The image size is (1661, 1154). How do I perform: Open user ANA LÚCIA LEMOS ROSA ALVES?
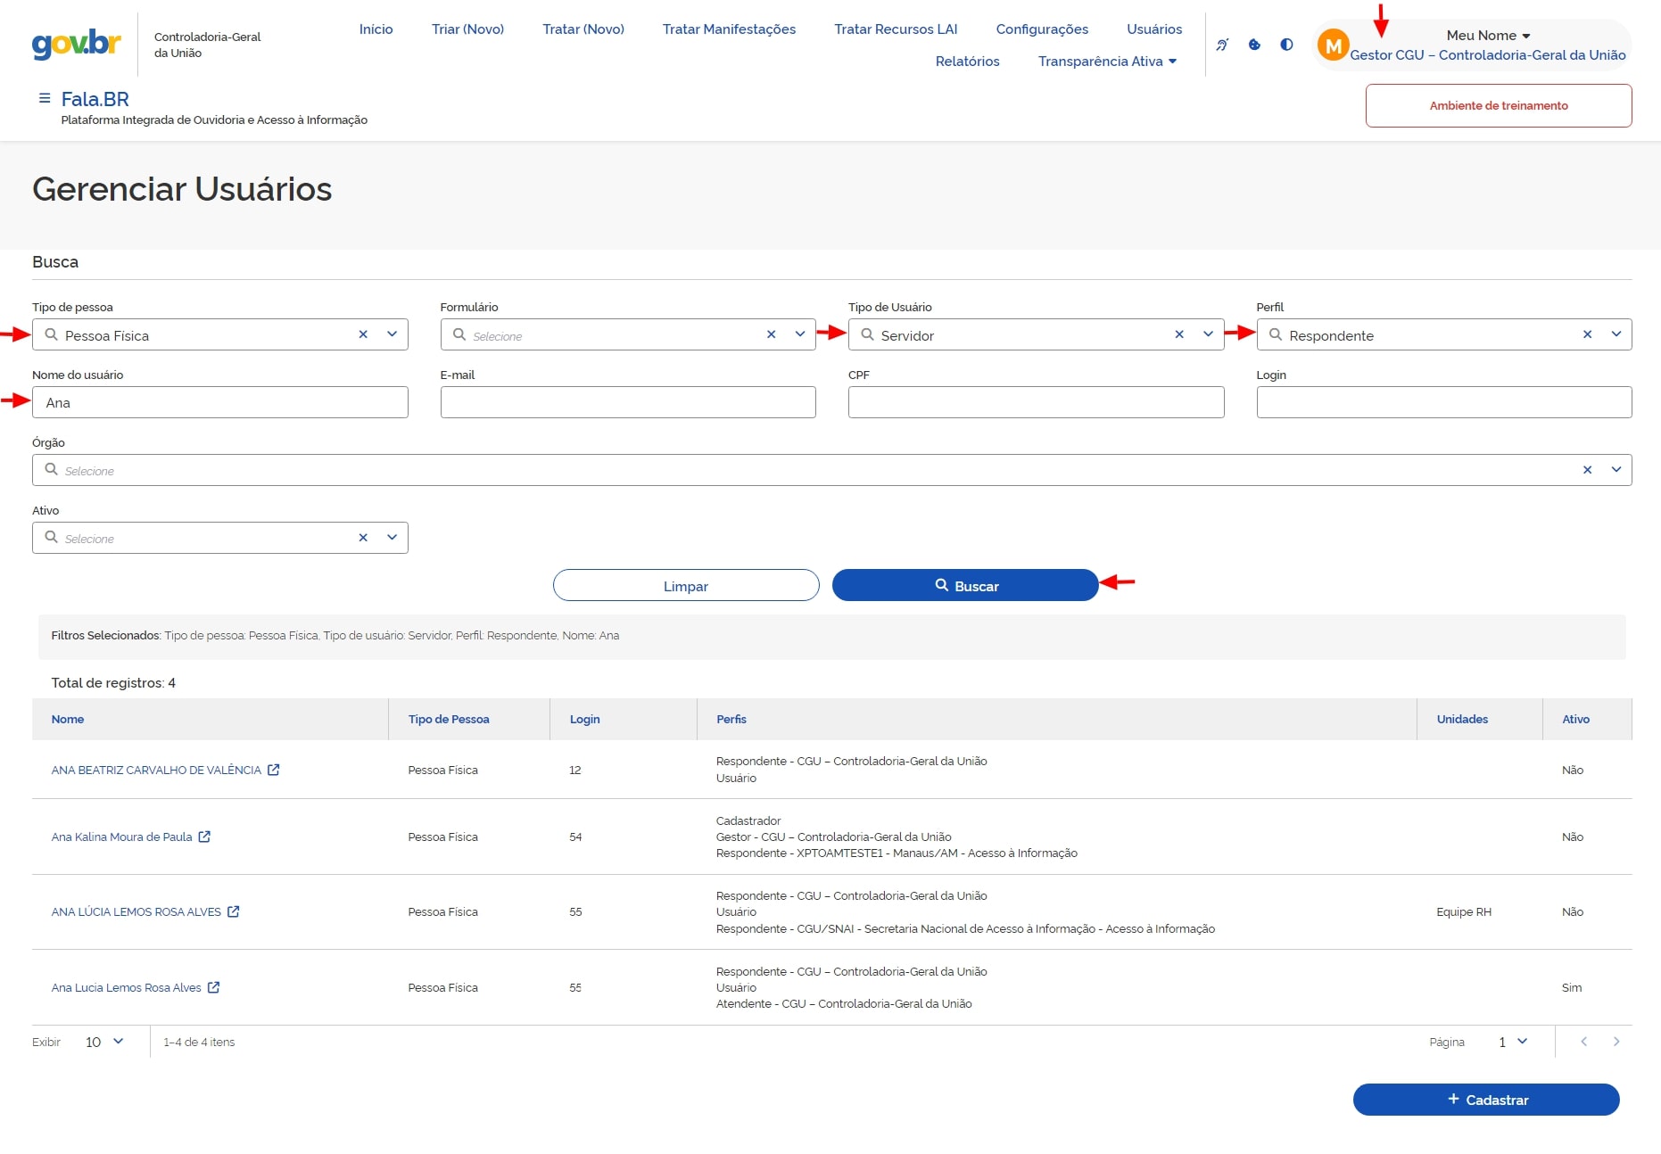pos(136,911)
